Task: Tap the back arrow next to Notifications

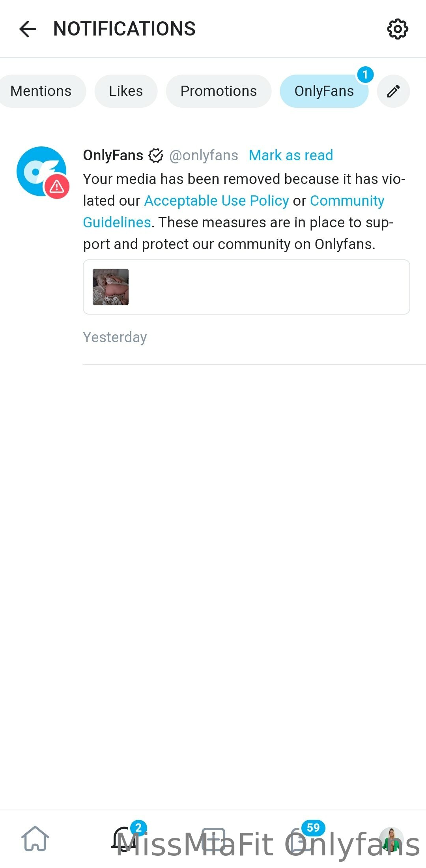Action: (28, 29)
